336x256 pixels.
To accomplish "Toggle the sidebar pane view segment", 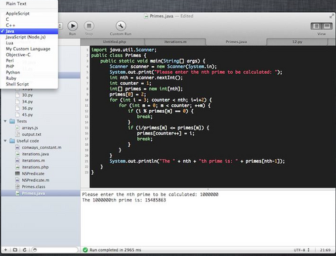I will 316,26.
